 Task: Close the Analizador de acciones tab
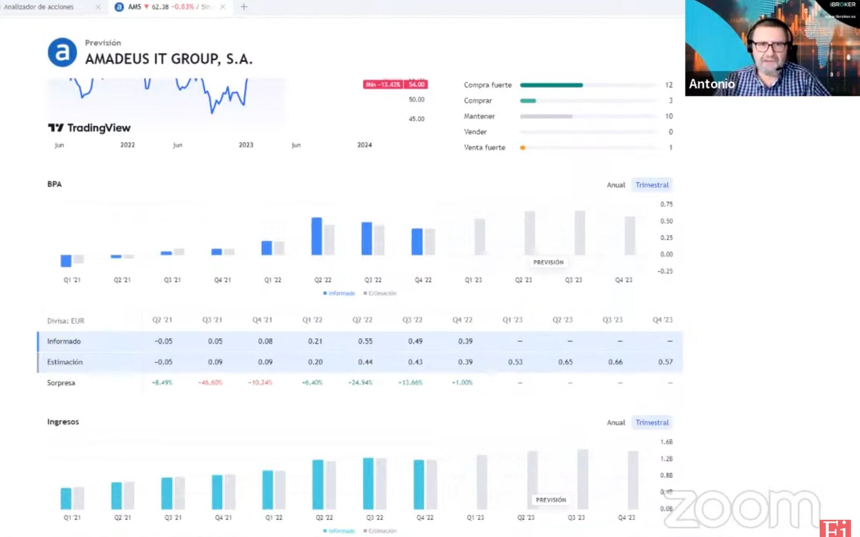(98, 7)
